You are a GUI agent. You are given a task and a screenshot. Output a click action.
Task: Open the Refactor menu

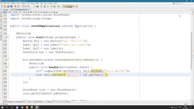tap(24, 3)
